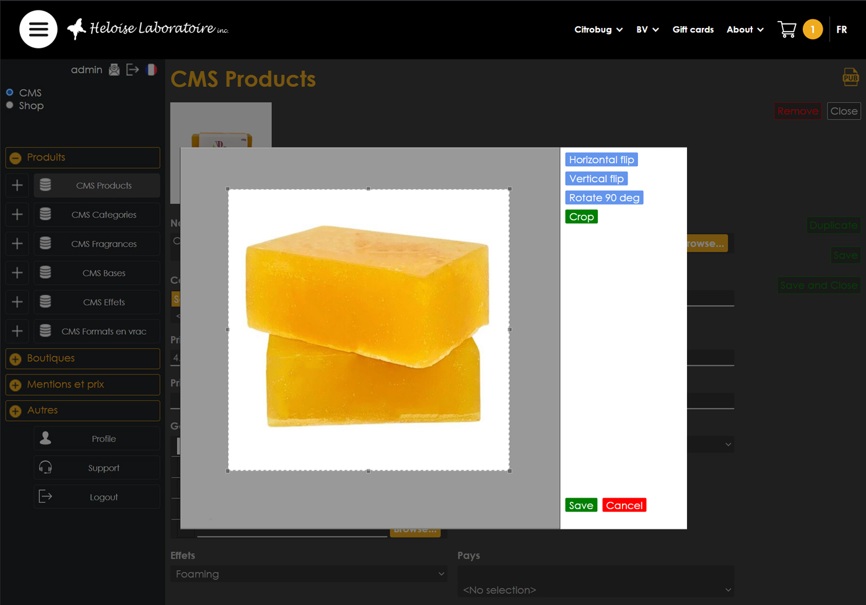Click the bottom-right crop handle
Screen dimensions: 866x605
click(510, 471)
